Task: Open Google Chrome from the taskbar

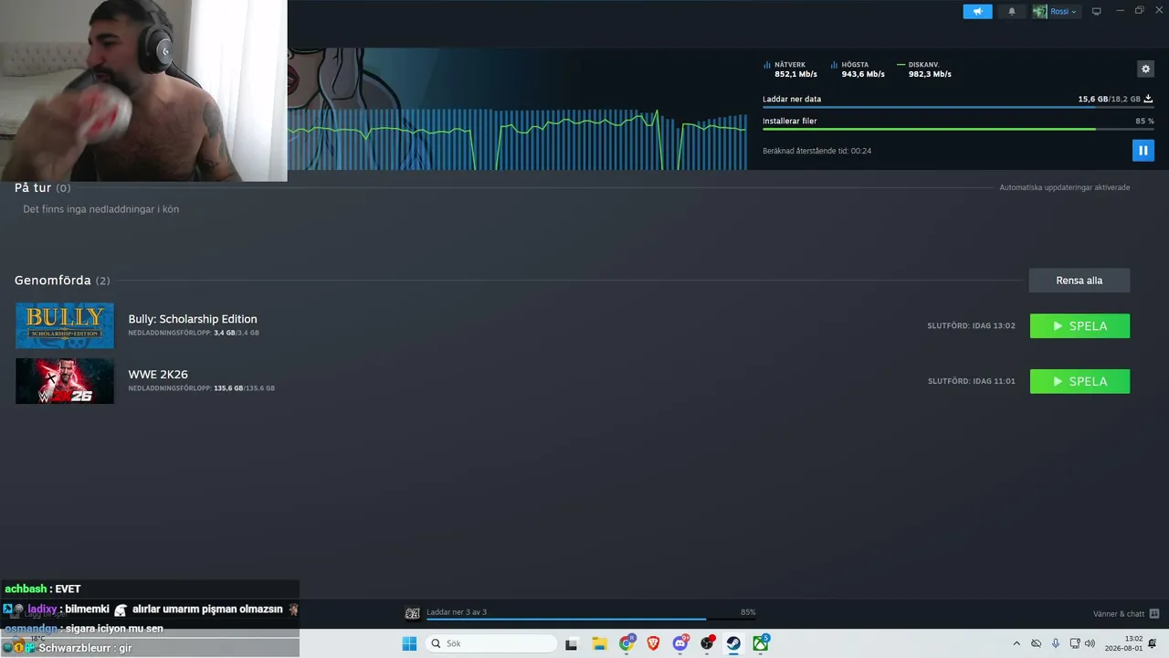Action: [x=627, y=643]
